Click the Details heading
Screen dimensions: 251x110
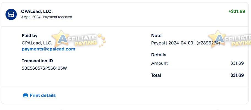pyautogui.click(x=159, y=55)
